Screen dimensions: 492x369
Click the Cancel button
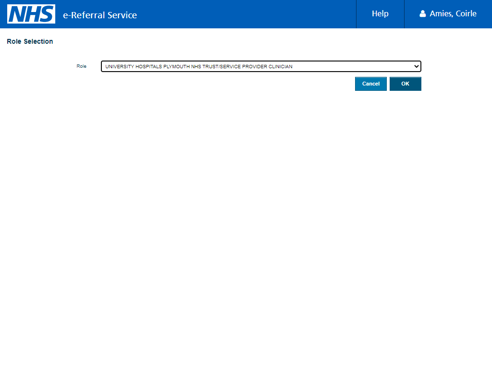[x=370, y=84]
